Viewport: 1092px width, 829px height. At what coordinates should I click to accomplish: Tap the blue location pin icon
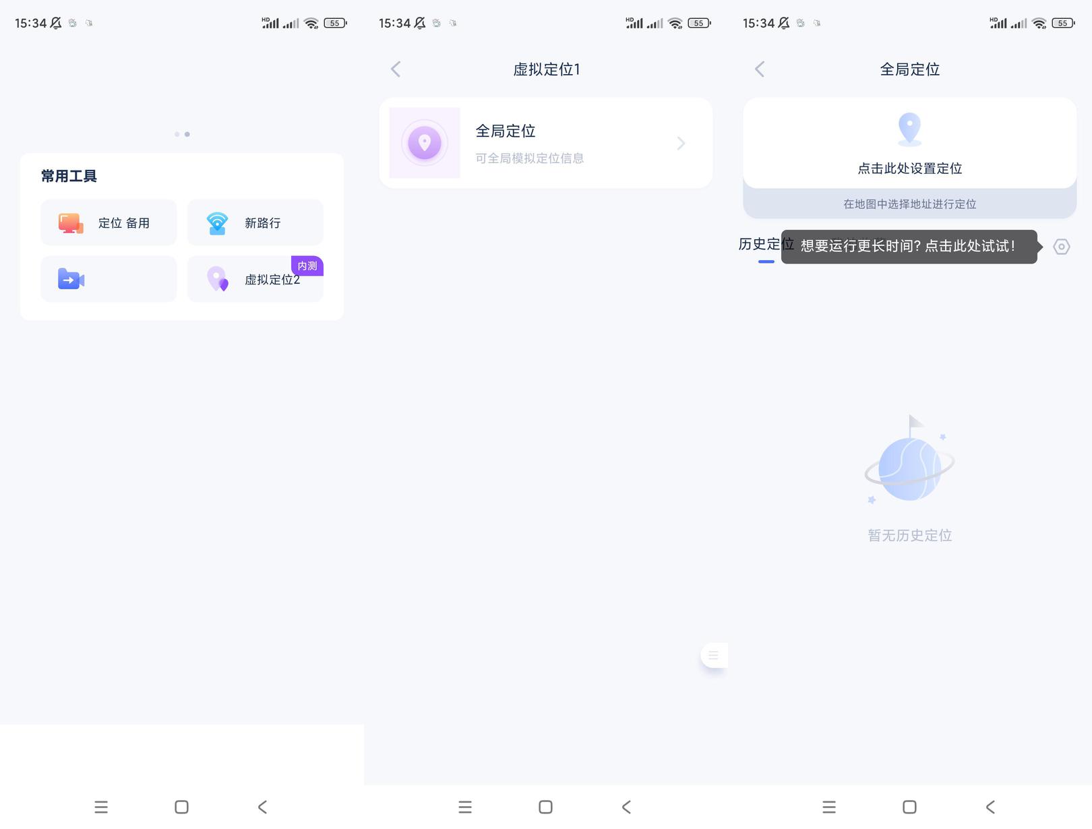coord(909,129)
